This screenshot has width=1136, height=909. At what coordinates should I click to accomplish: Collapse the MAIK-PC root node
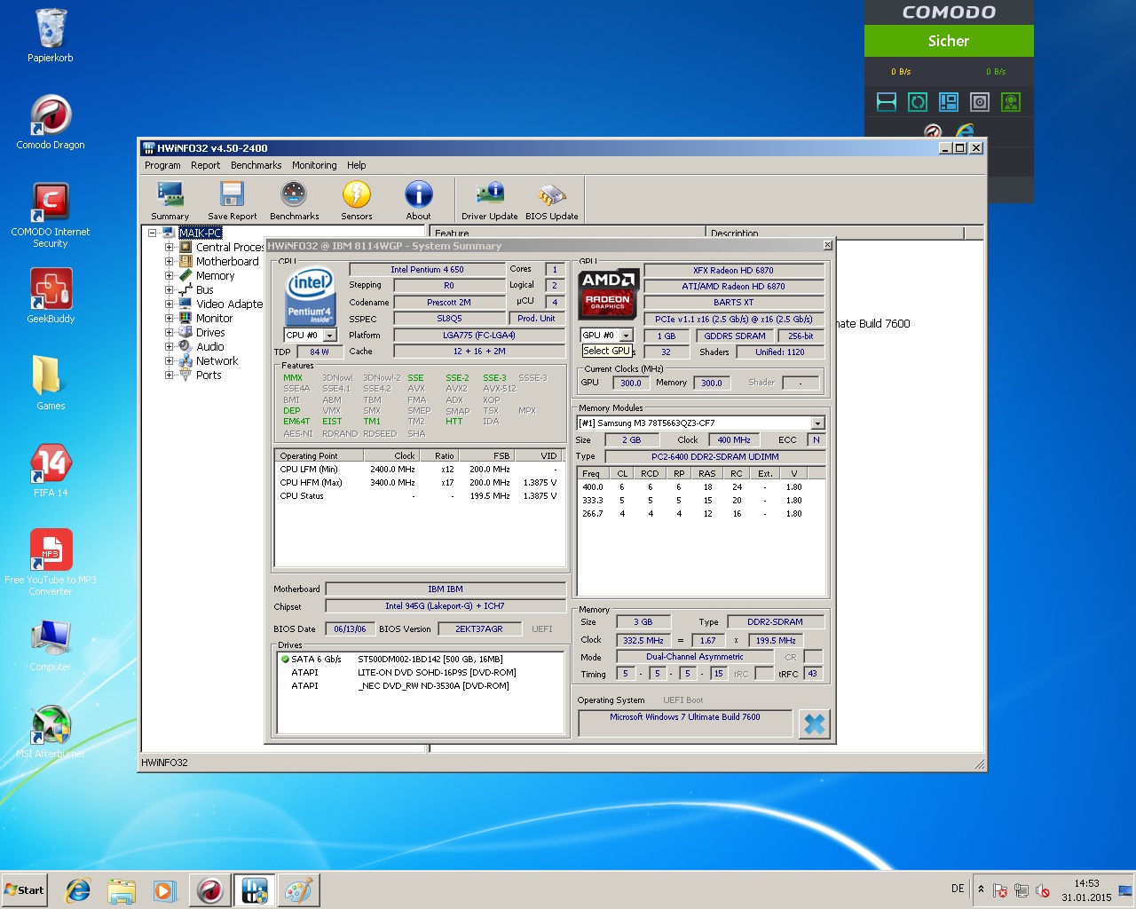click(153, 233)
